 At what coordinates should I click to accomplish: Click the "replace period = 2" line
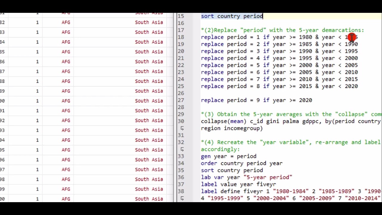click(279, 44)
